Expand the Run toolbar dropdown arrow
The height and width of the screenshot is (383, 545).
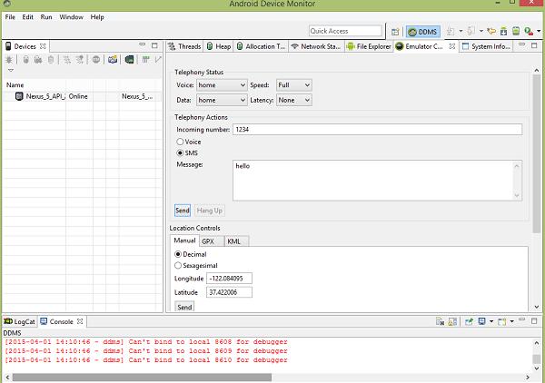coord(539,31)
